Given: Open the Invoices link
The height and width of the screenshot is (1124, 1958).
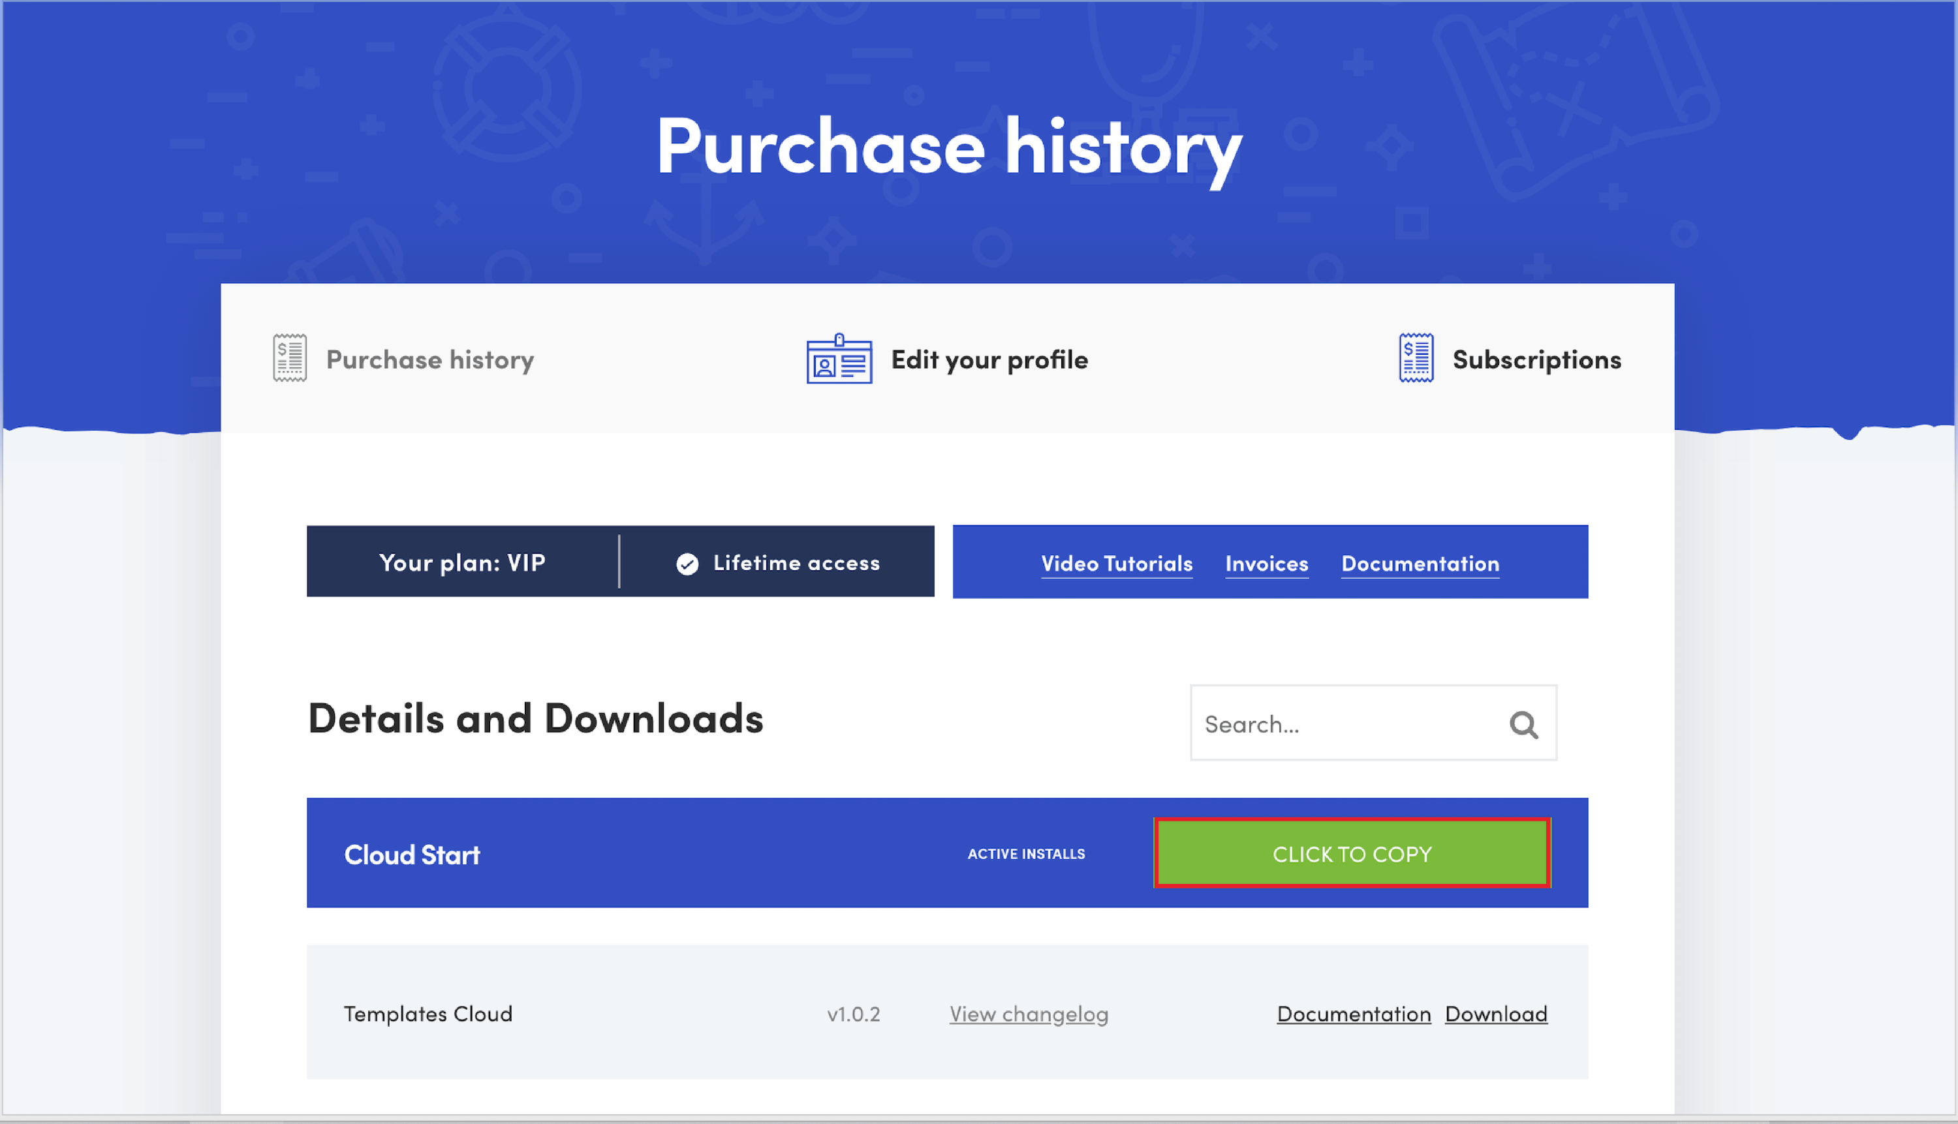Looking at the screenshot, I should point(1266,564).
